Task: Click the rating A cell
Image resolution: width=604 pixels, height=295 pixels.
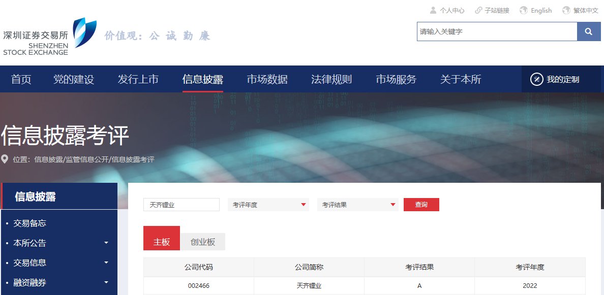Action: click(x=419, y=286)
